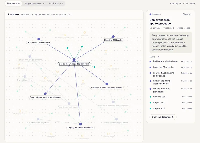Image resolution: width=200 pixels, height=143 pixels.
Task: Open the Steps 4 to 6 chunk link
Action: tap(171, 108)
